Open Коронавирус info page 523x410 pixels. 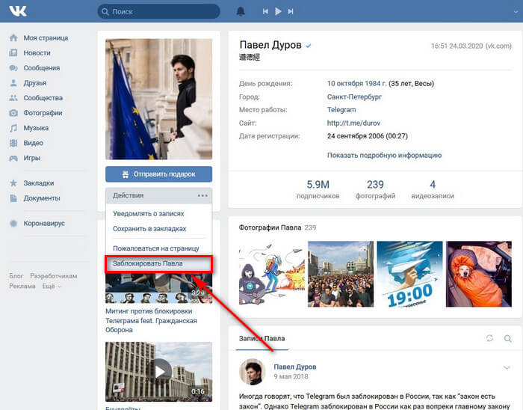pyautogui.click(x=44, y=223)
